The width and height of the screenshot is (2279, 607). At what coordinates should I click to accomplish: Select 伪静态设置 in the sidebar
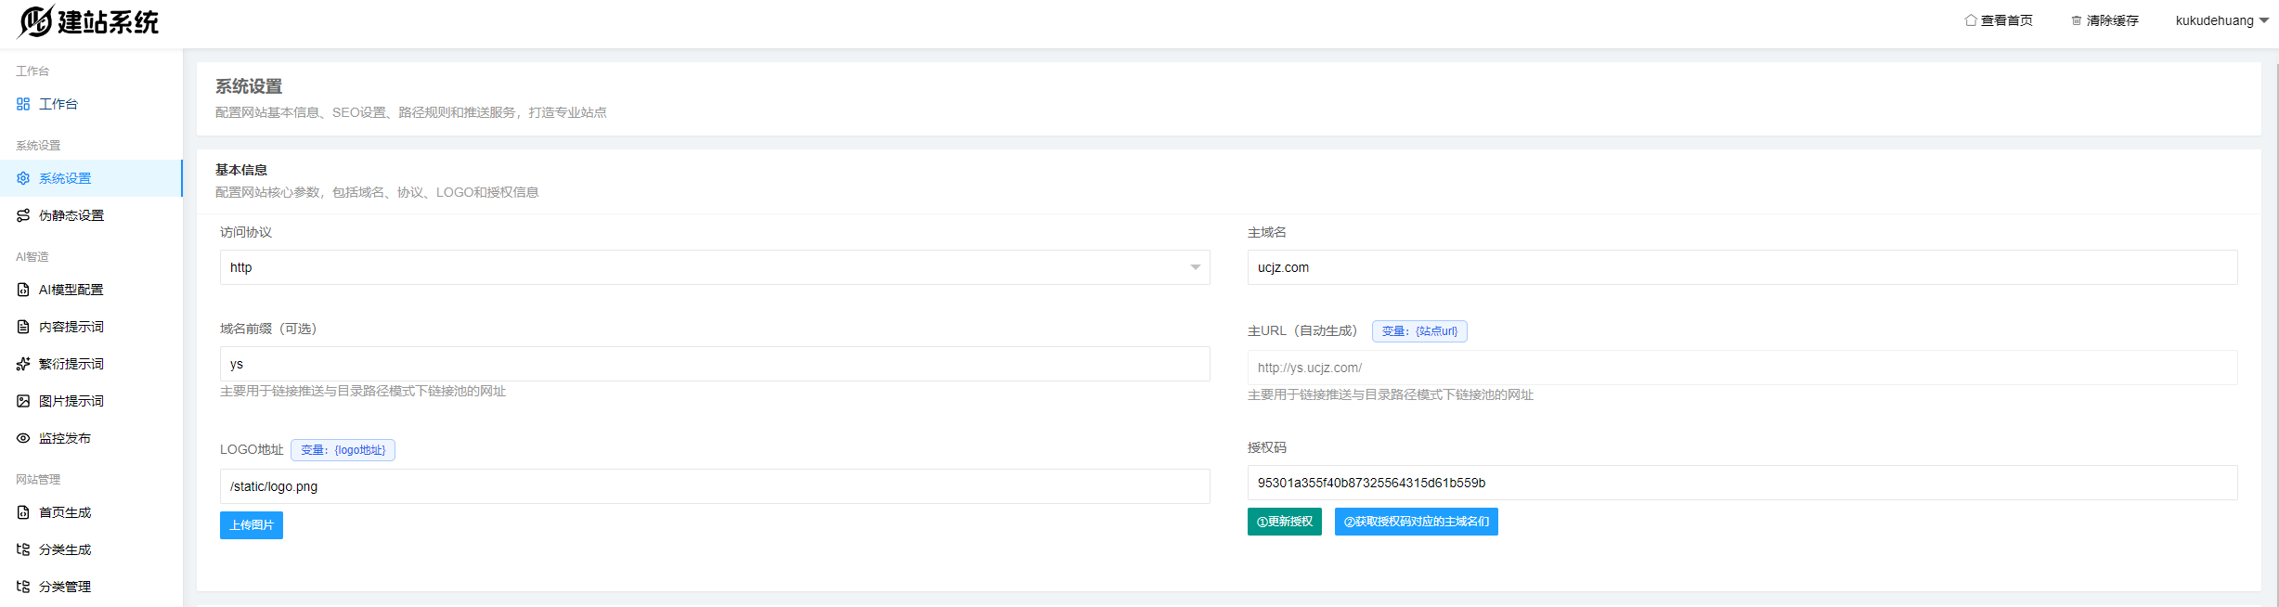91,215
